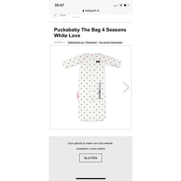
Task: Click the Puckababy The Bag product title
Action: coord(90,33)
